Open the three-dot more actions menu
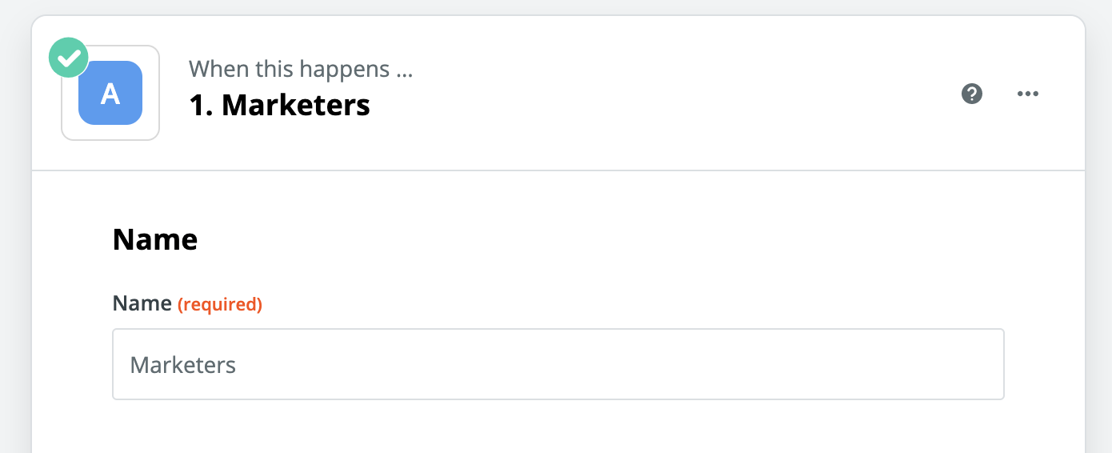This screenshot has width=1112, height=453. (x=1027, y=94)
